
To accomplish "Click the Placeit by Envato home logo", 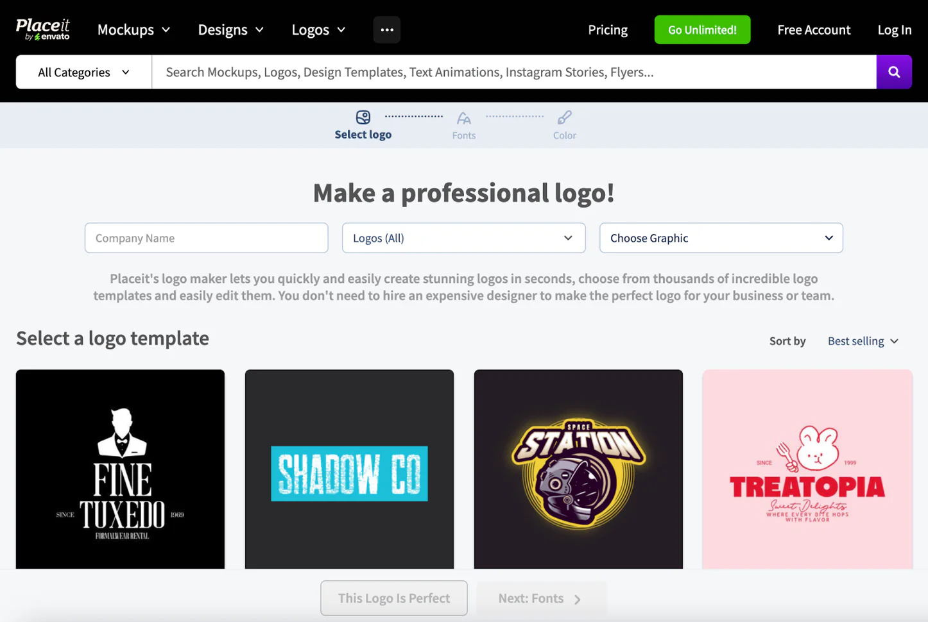I will 42,29.
